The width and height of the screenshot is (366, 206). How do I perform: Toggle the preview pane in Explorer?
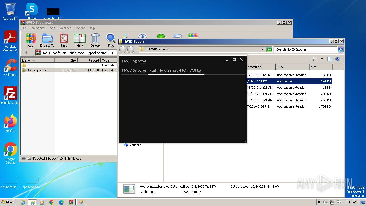330,59
